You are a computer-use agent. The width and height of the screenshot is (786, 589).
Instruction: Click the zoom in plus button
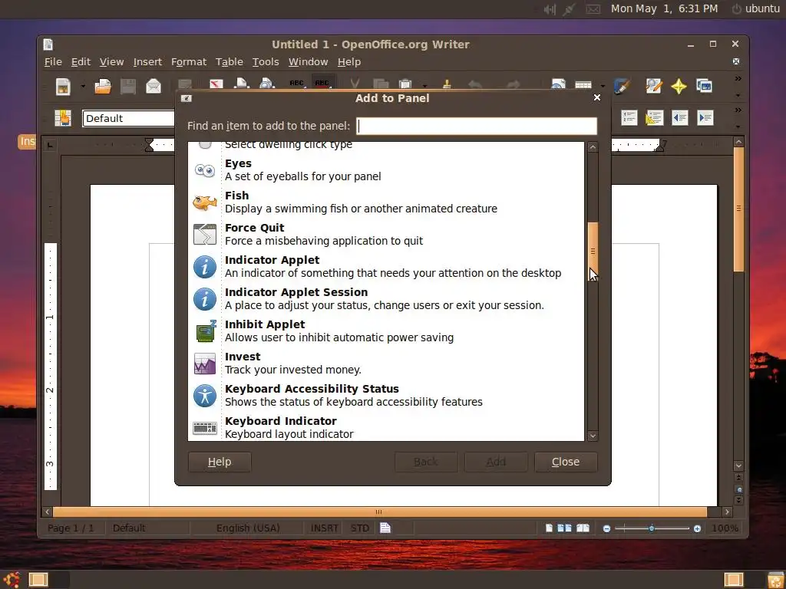(697, 528)
